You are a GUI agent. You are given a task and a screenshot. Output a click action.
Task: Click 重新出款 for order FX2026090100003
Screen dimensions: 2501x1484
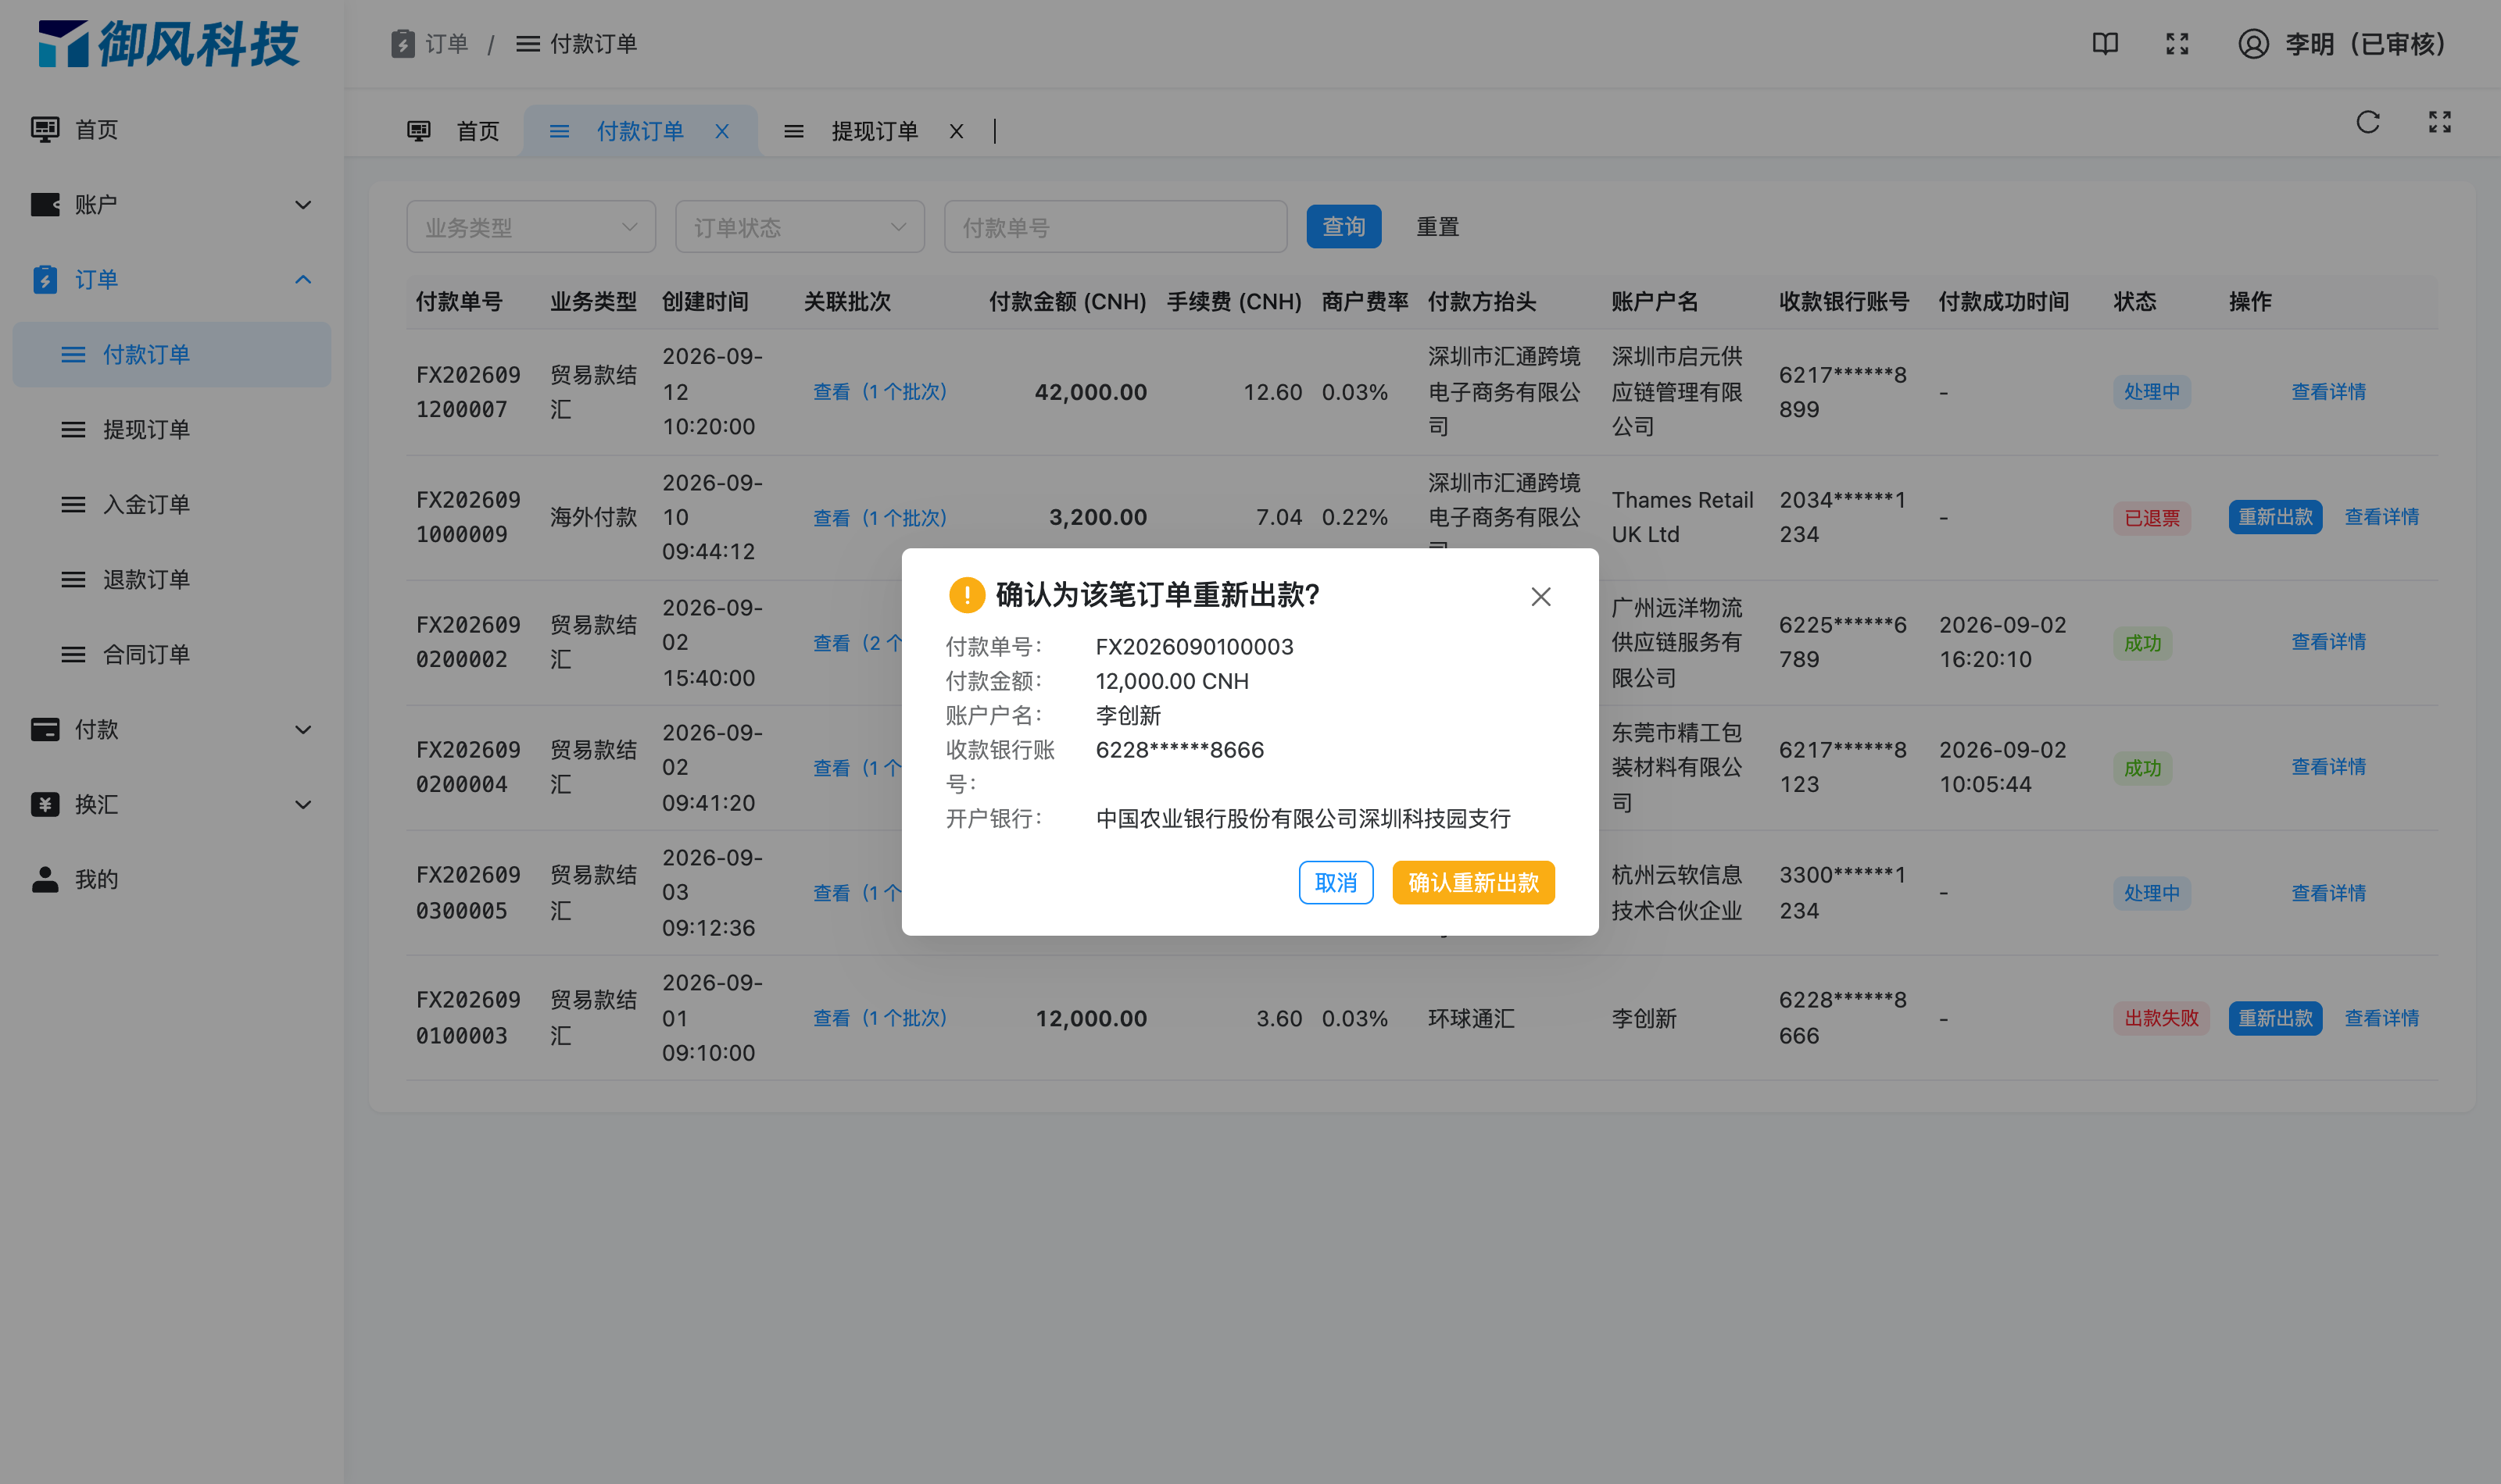click(2275, 1018)
